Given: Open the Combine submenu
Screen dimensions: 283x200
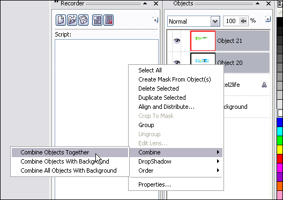Looking at the screenshot, I should click(x=176, y=152).
